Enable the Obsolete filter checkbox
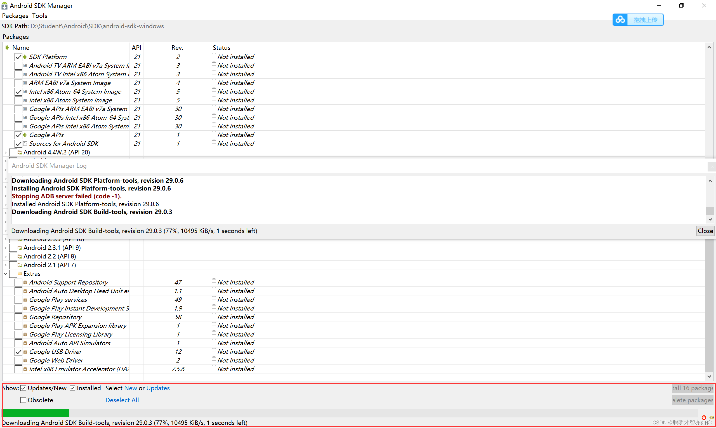Image resolution: width=716 pixels, height=428 pixels. (x=23, y=400)
